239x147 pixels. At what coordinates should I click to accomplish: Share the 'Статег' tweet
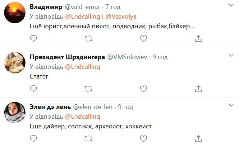198,88
